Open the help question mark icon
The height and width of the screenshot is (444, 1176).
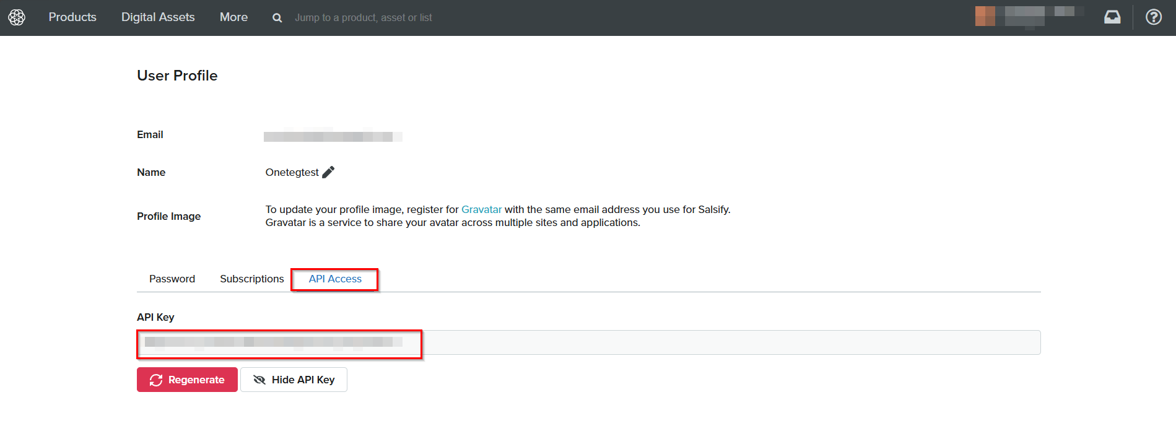pyautogui.click(x=1154, y=17)
